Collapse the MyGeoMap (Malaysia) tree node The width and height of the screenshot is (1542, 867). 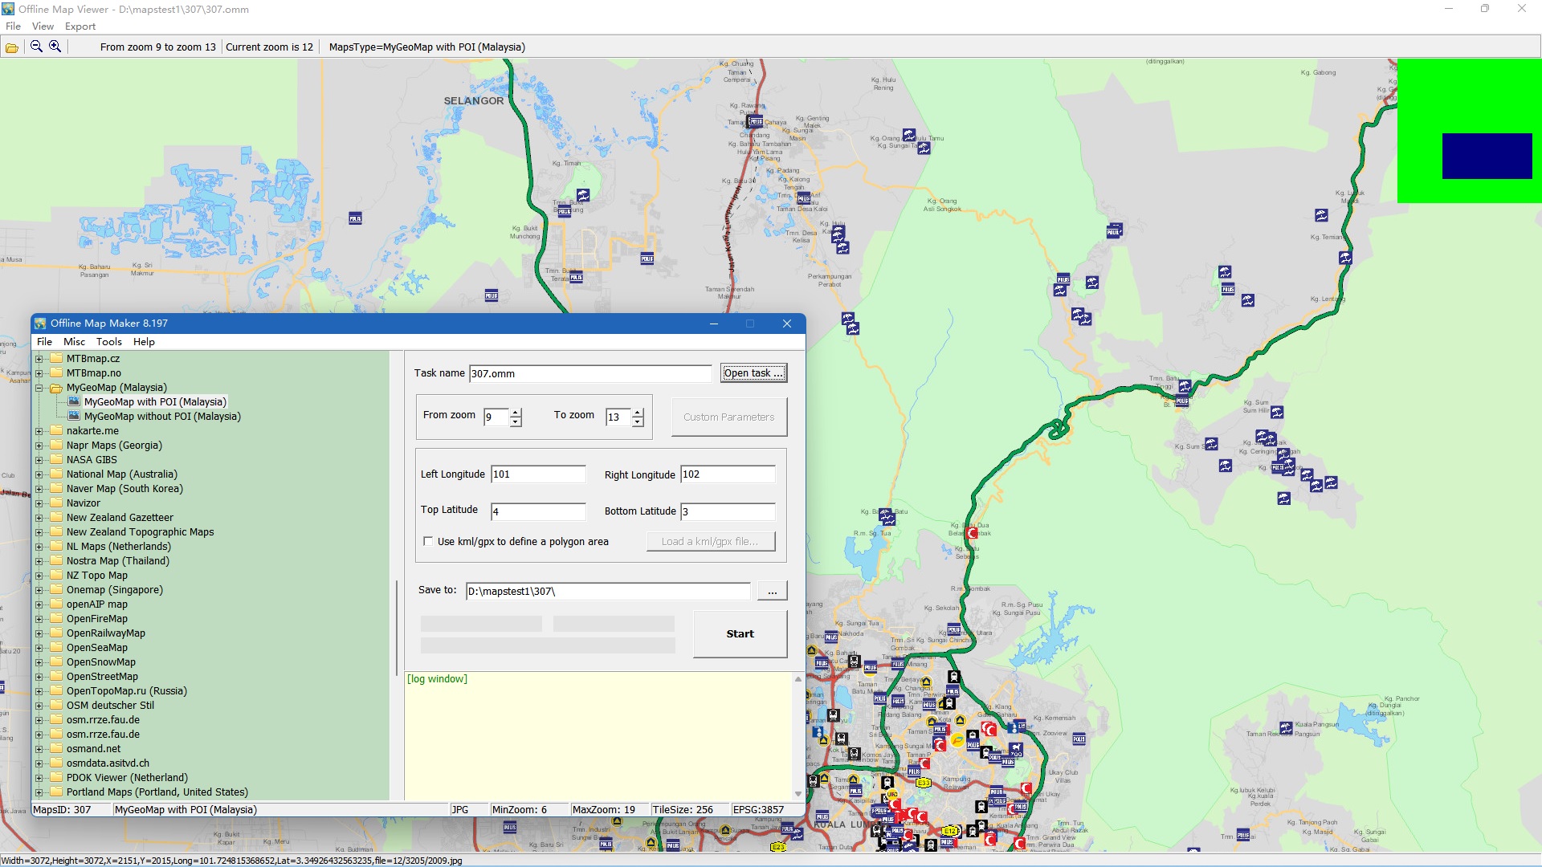tap(39, 388)
